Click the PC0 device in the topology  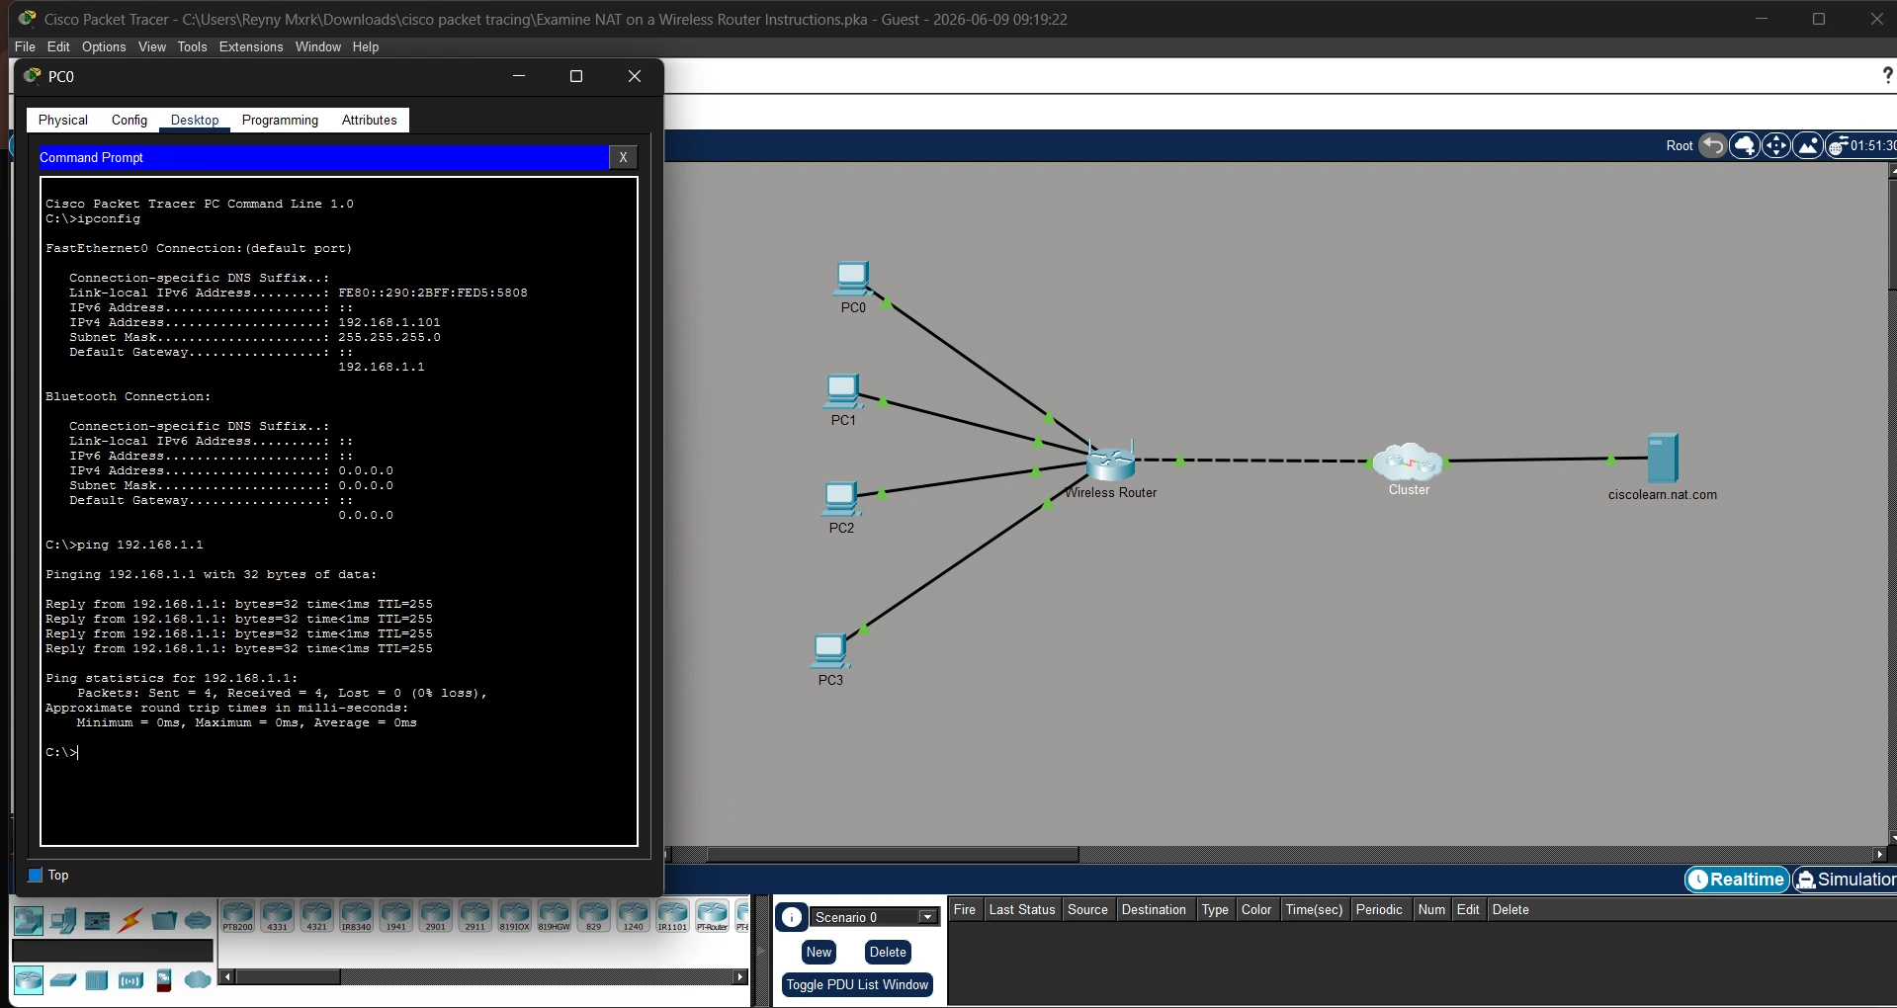852,280
